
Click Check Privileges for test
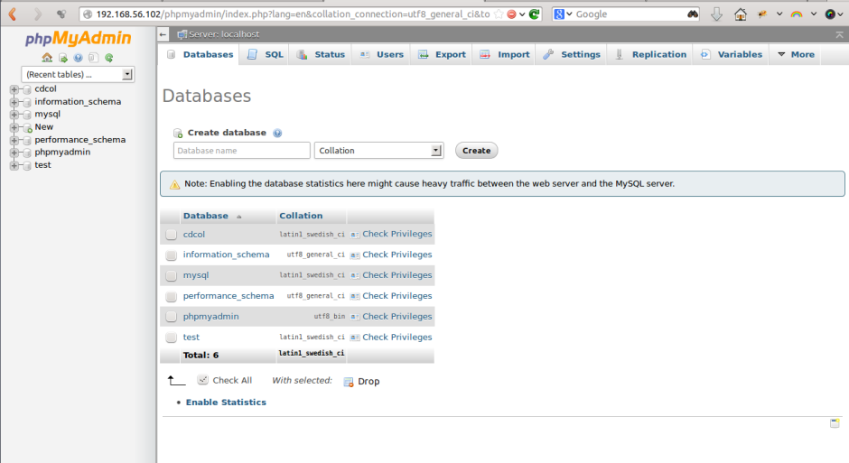[x=397, y=338]
